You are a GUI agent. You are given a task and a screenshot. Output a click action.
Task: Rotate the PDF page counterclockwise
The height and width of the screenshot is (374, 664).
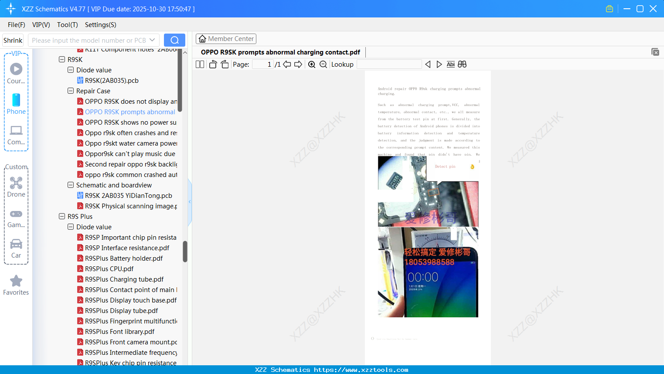213,65
